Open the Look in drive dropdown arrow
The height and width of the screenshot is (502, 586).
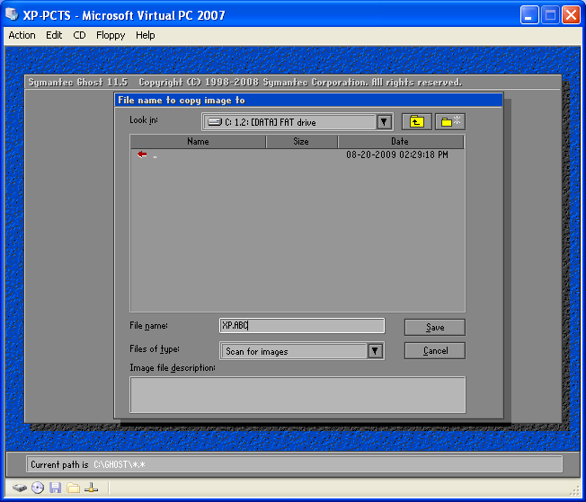coord(384,122)
